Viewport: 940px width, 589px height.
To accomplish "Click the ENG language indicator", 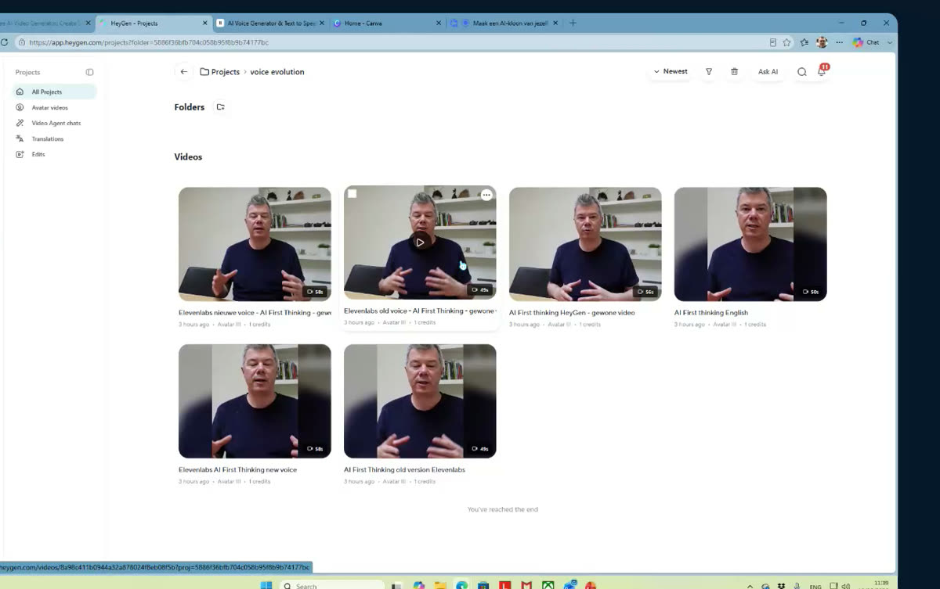I will click(815, 586).
